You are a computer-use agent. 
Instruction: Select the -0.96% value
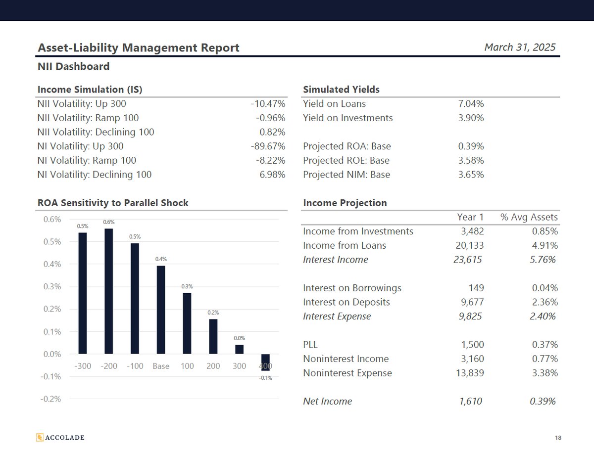270,118
